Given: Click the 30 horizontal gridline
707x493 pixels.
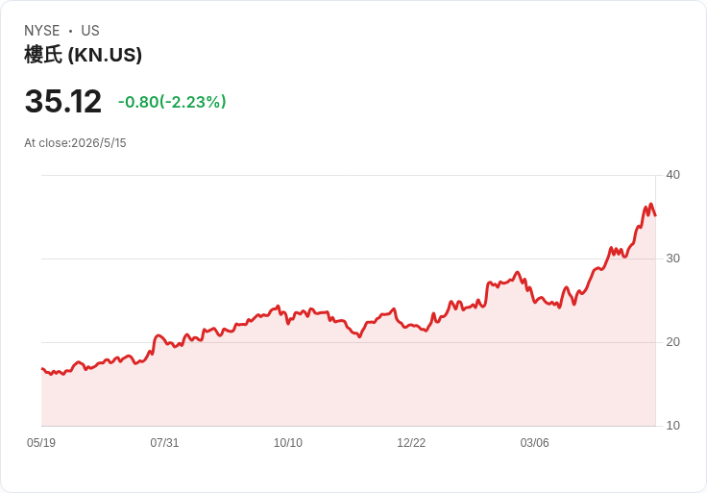Looking at the screenshot, I should (349, 259).
